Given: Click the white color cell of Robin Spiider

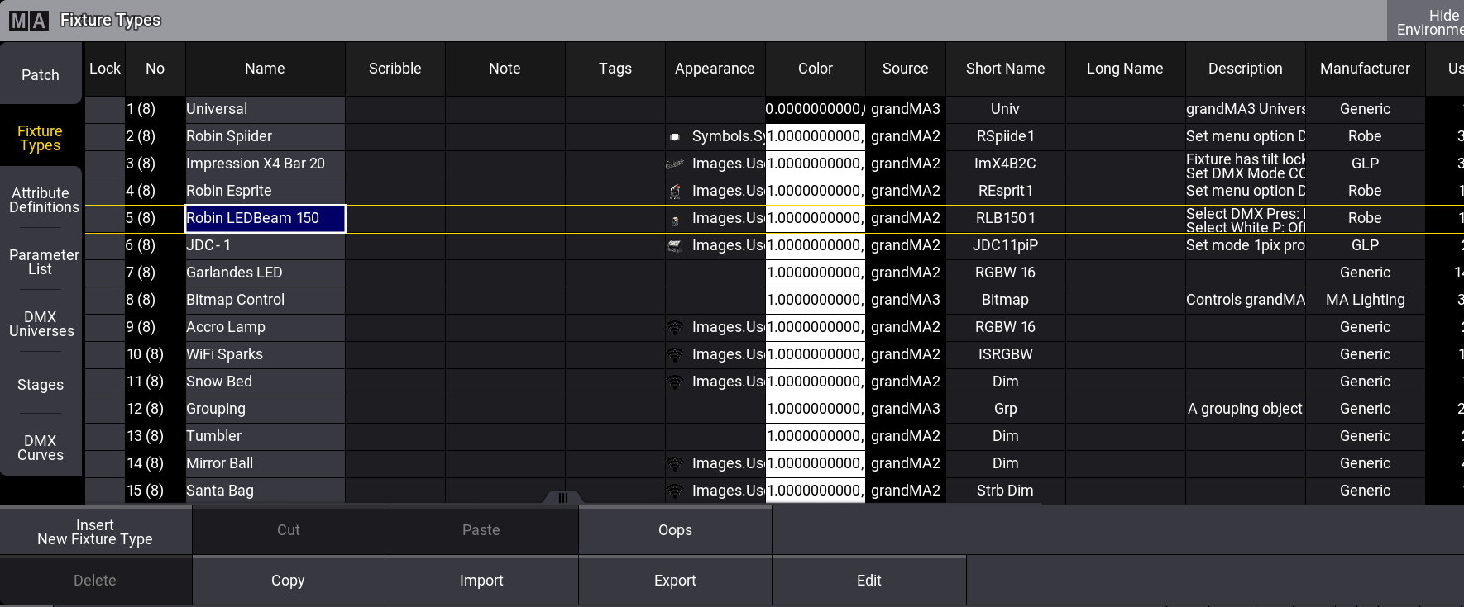Looking at the screenshot, I should coord(816,136).
